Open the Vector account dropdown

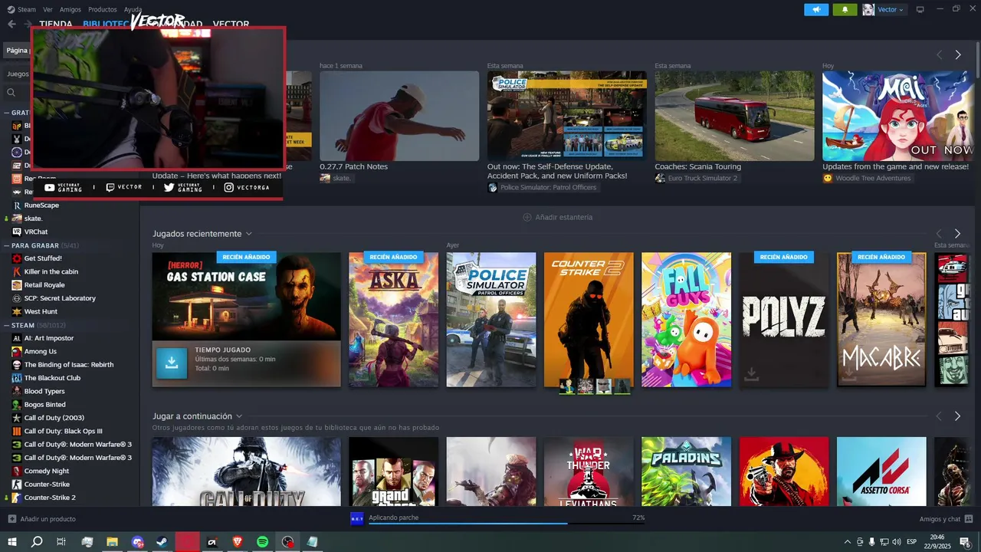[891, 9]
